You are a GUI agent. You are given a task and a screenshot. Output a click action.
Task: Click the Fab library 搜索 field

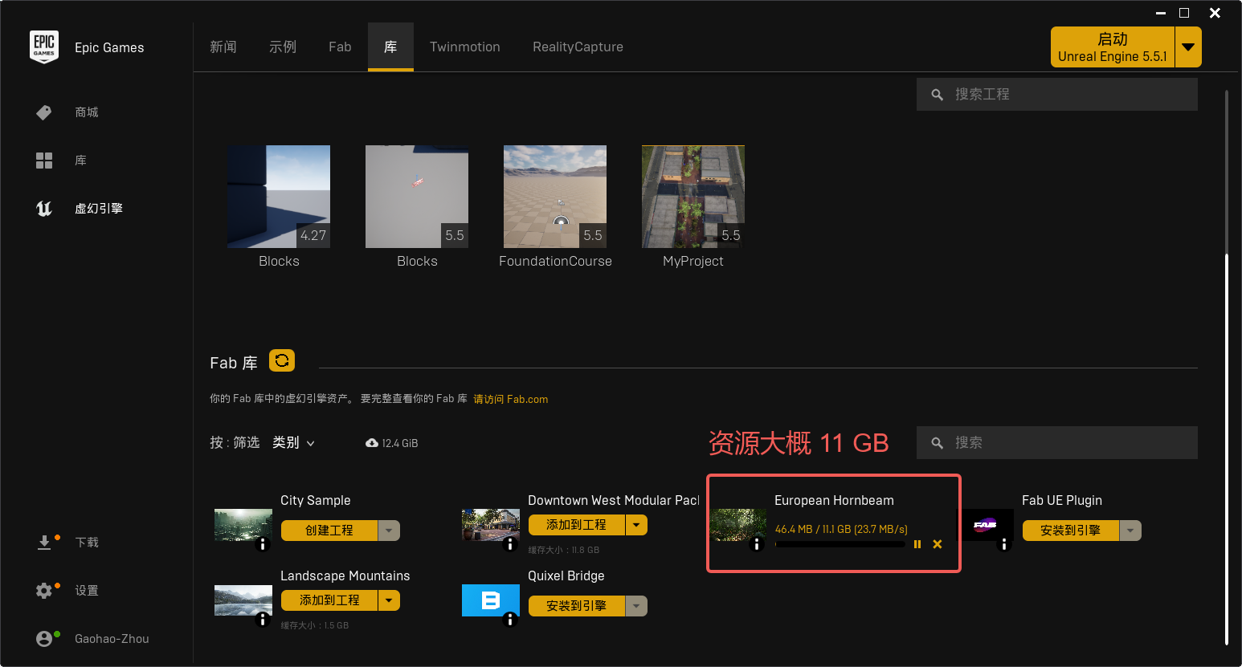[x=1057, y=443]
